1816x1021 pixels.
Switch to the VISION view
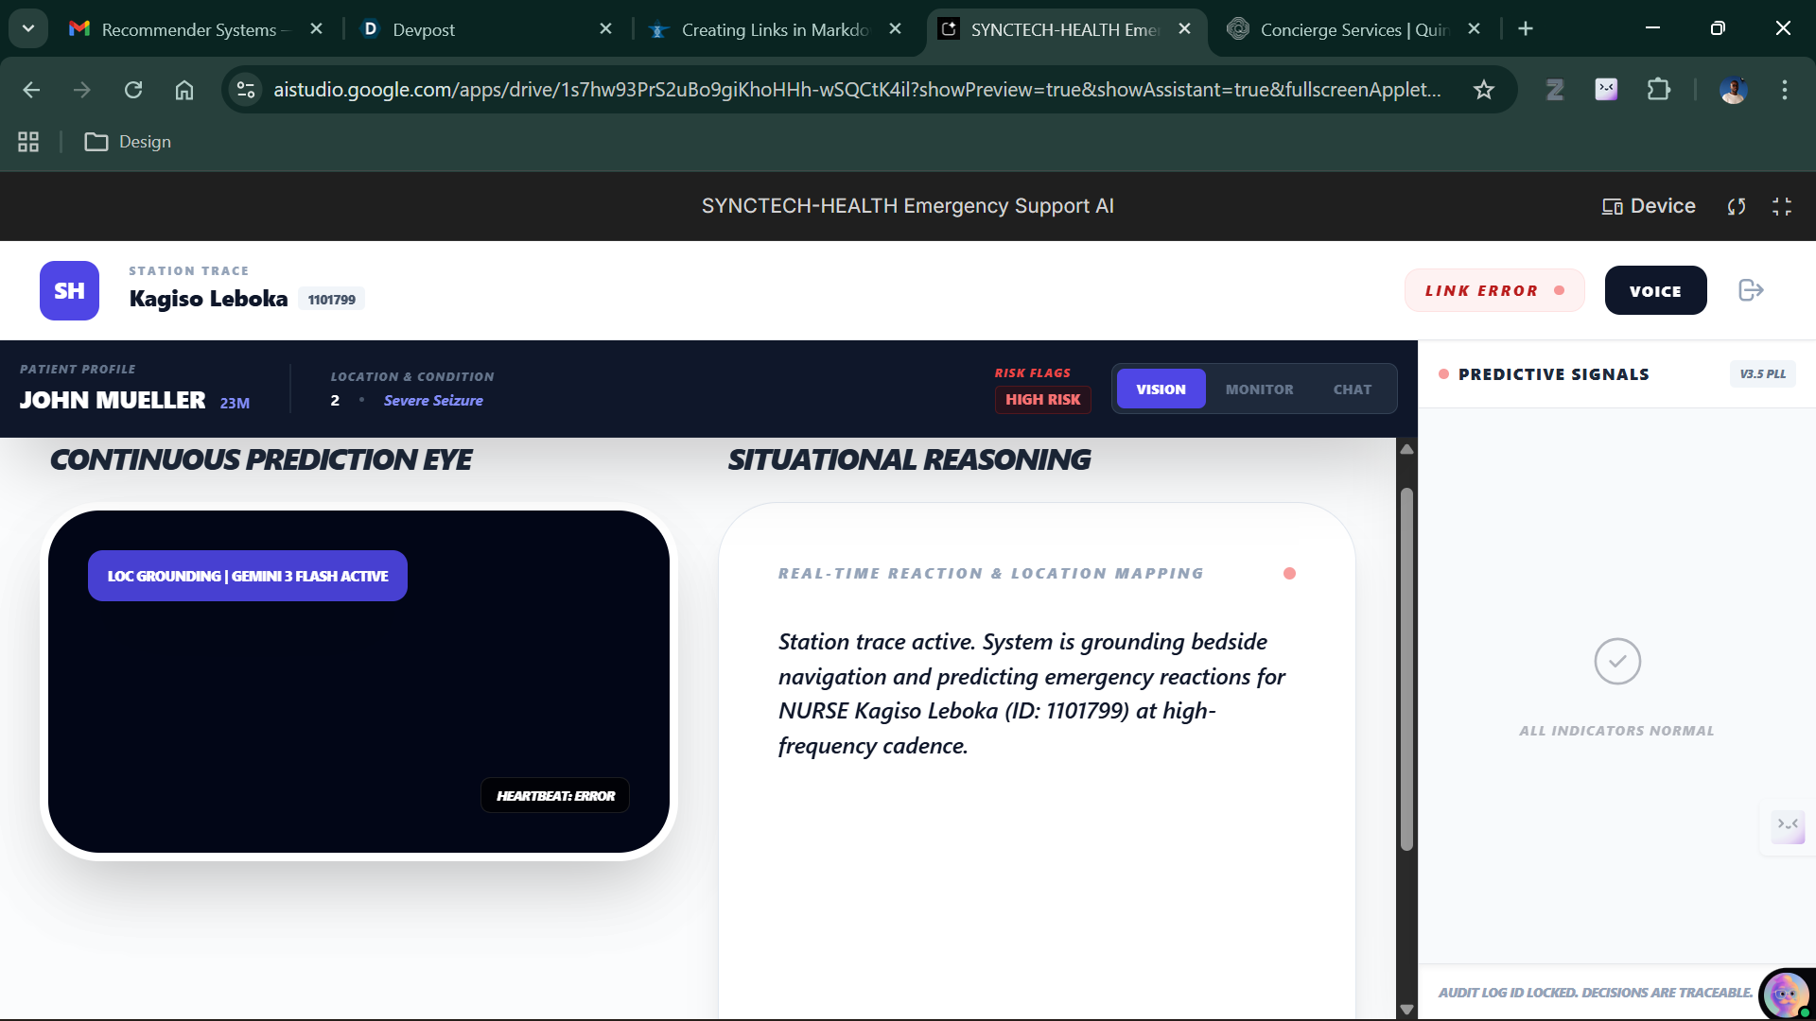[x=1161, y=389]
